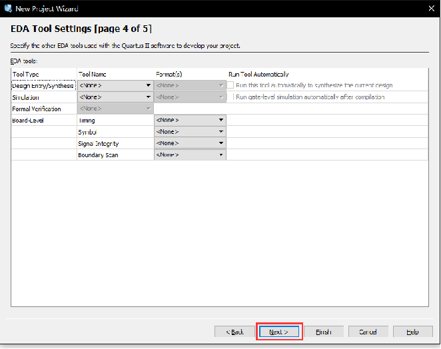
Task: Select the Design Entry/Synthesis row label
Action: [43, 85]
